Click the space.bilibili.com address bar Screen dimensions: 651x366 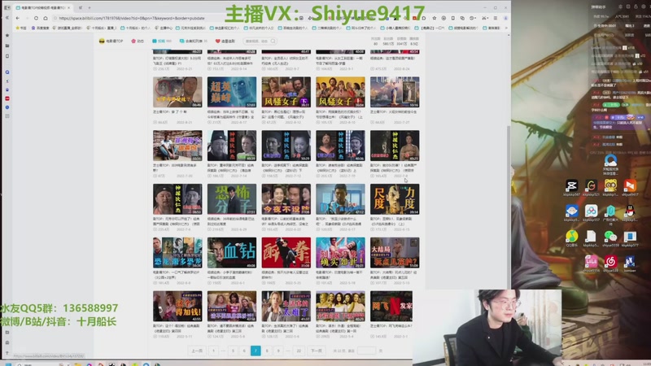tap(174, 18)
